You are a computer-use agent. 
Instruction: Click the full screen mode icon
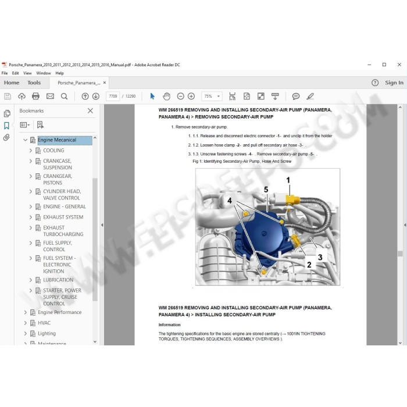[x=260, y=97]
